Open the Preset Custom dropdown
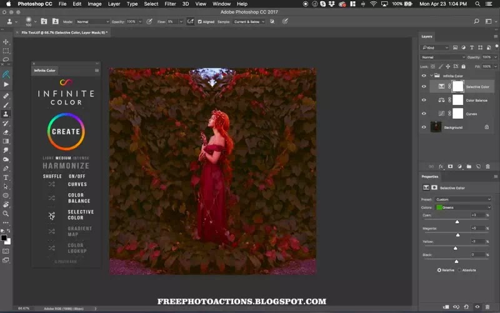The image size is (500, 313). point(462,199)
